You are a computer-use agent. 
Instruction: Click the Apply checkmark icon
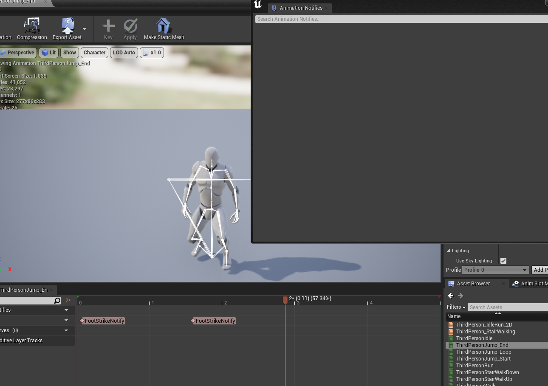coord(130,26)
